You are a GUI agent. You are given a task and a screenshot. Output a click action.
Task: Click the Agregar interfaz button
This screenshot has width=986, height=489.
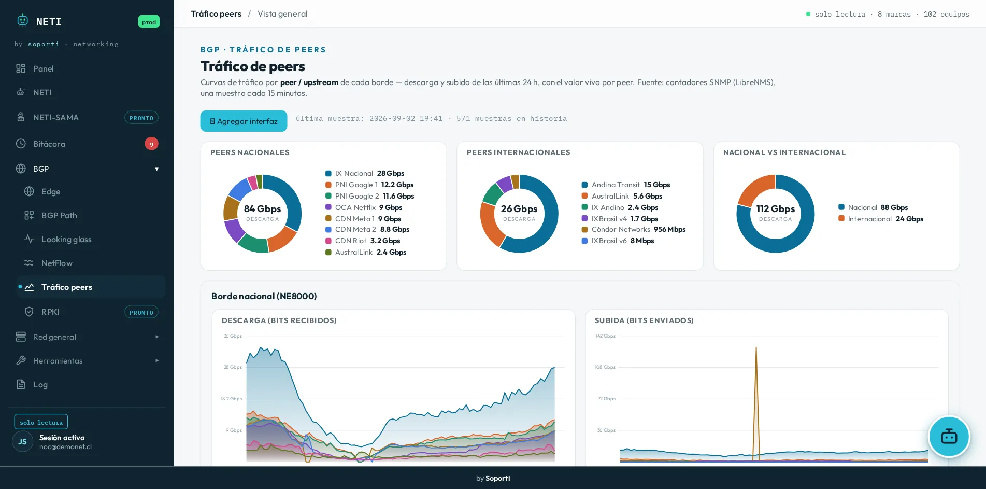pyautogui.click(x=244, y=121)
